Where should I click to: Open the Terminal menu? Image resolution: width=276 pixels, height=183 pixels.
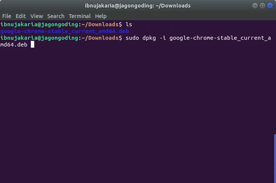(80, 16)
